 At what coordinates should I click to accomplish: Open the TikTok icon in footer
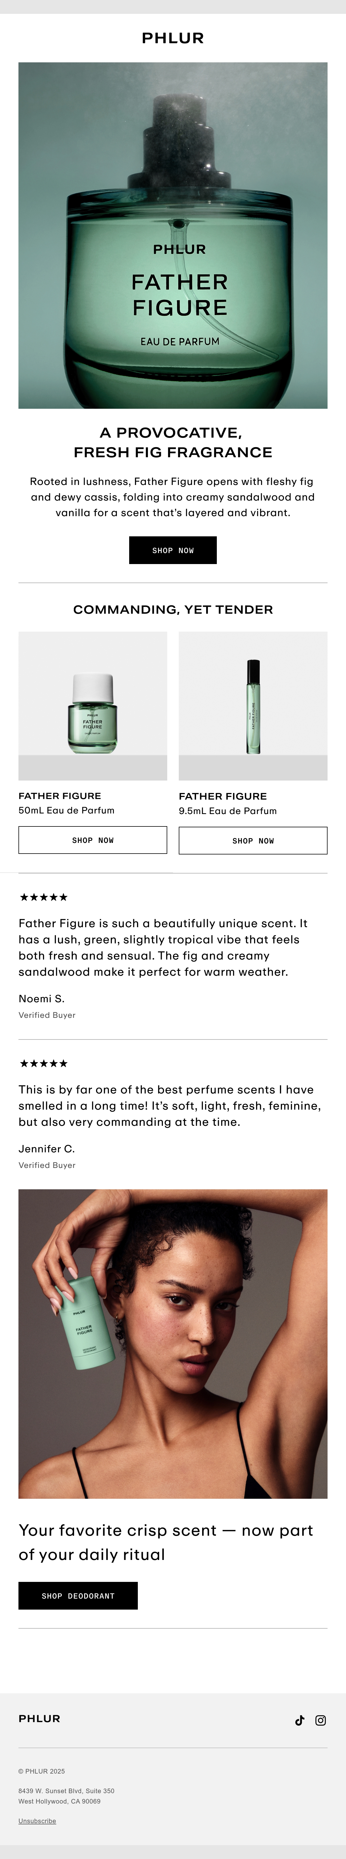click(x=300, y=1720)
